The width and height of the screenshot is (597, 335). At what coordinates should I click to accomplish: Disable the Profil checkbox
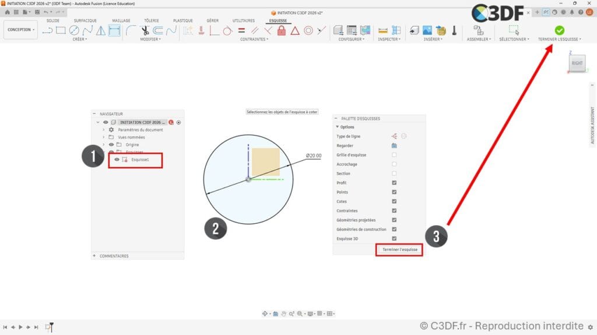394,182
